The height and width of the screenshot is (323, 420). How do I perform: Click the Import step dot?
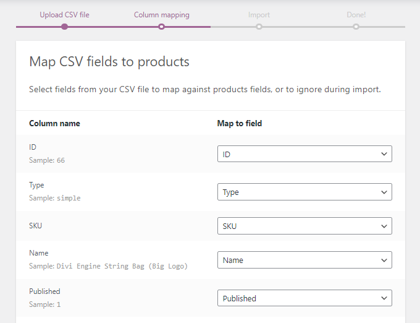(259, 27)
